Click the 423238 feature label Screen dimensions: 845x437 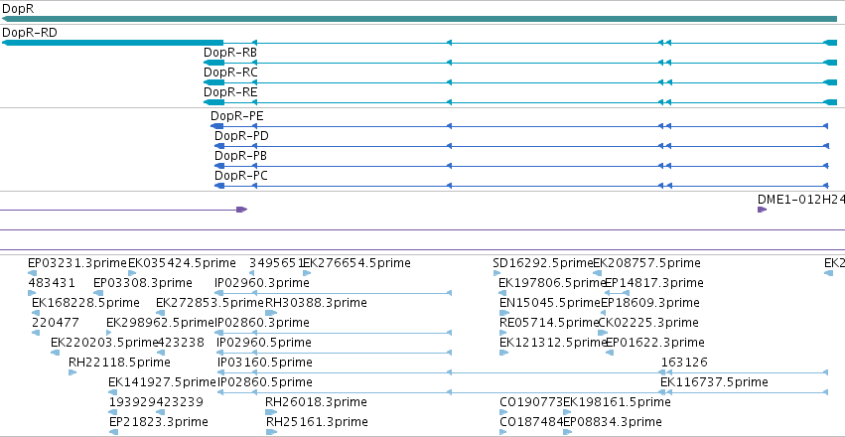click(x=181, y=343)
